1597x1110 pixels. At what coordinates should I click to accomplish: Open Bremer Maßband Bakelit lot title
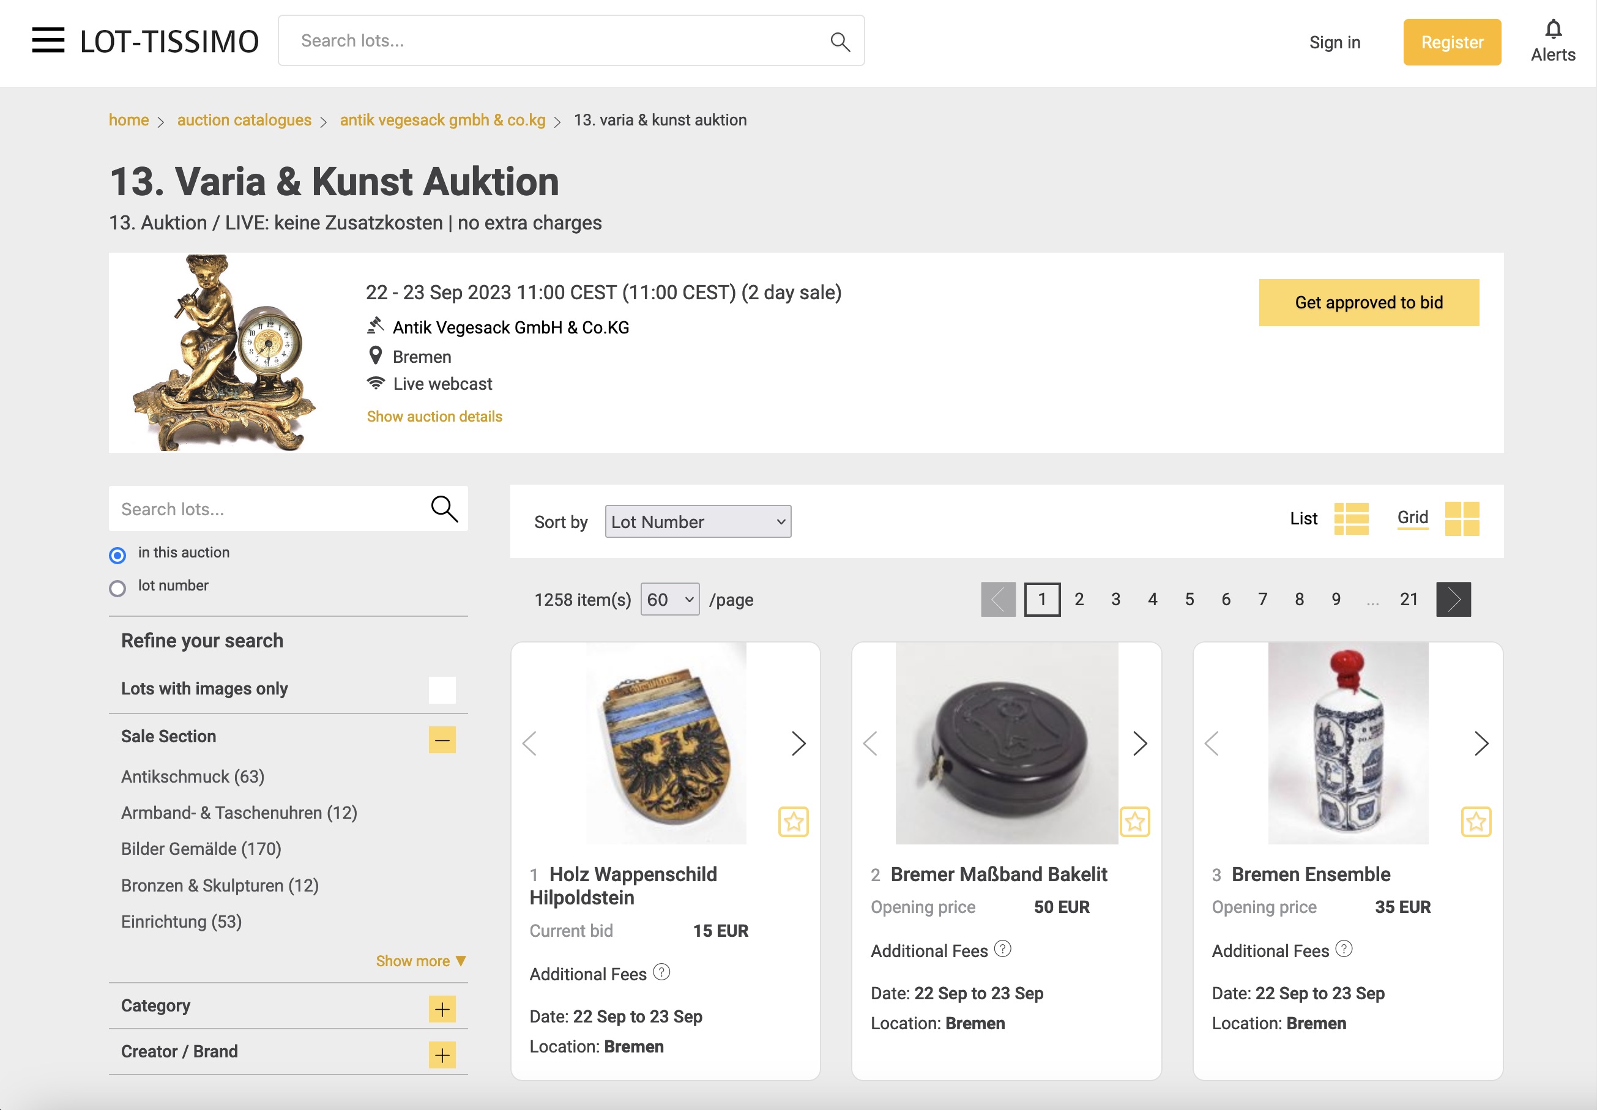point(999,874)
